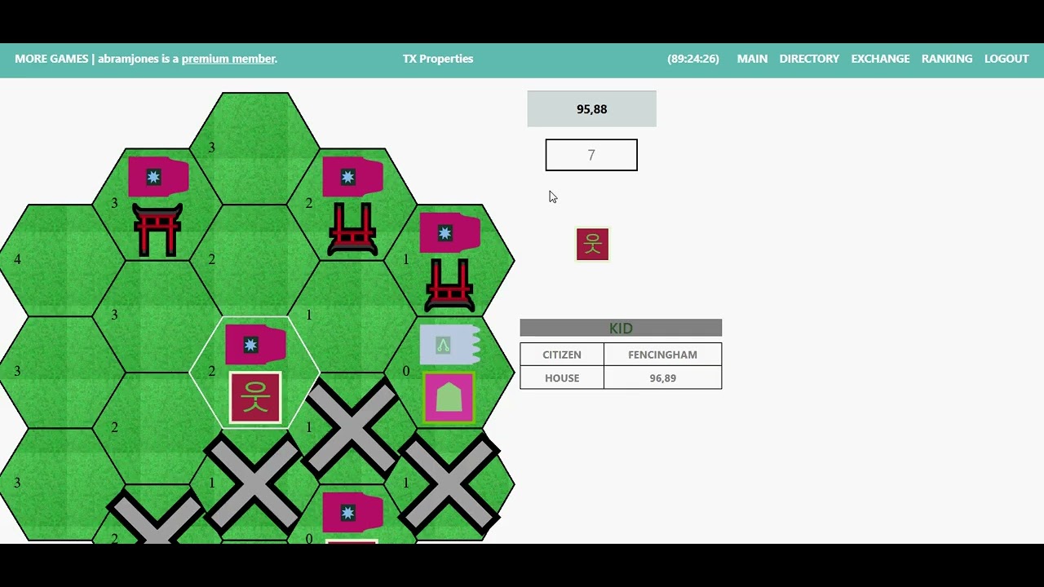This screenshot has width=1044, height=587.
Task: Click the TX Properties title
Action: pos(438,59)
